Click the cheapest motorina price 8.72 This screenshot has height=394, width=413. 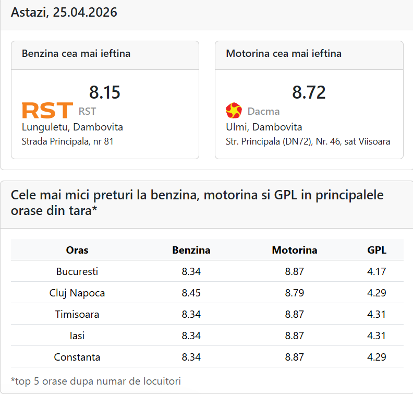(x=309, y=92)
